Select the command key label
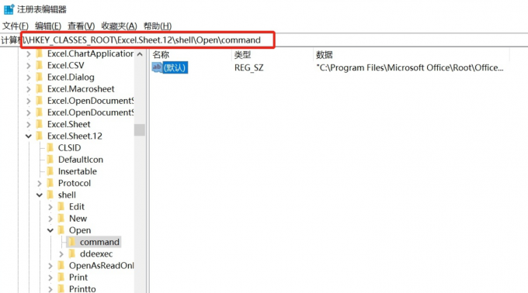Image resolution: width=528 pixels, height=293 pixels. coord(99,242)
